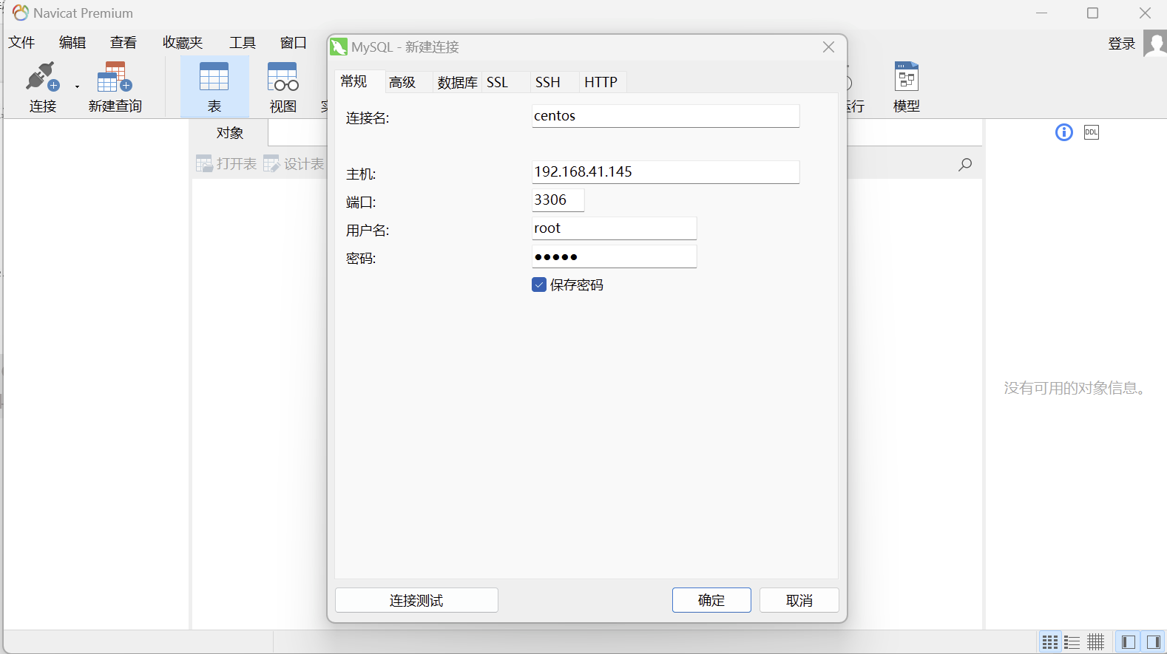Select the View toolbar icon
The width and height of the screenshot is (1167, 654).
[283, 76]
